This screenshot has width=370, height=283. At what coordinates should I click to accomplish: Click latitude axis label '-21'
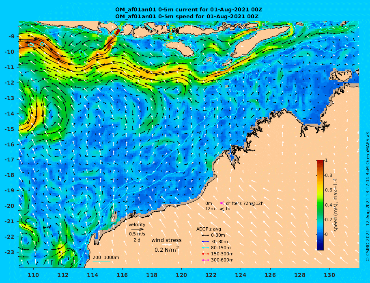tap(10, 221)
